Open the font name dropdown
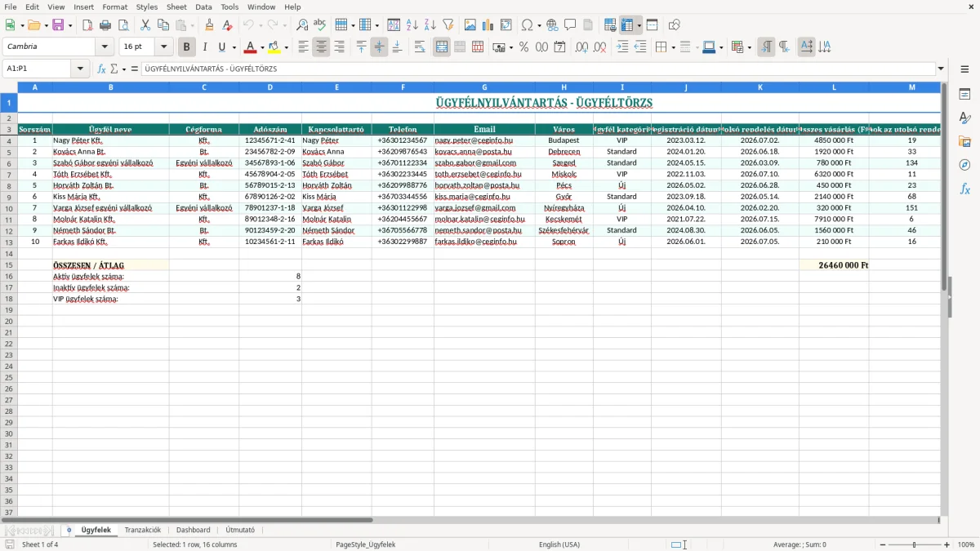 105,47
